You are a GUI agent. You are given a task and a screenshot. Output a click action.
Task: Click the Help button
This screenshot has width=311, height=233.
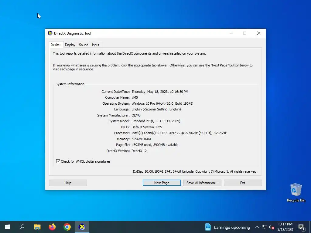68,183
